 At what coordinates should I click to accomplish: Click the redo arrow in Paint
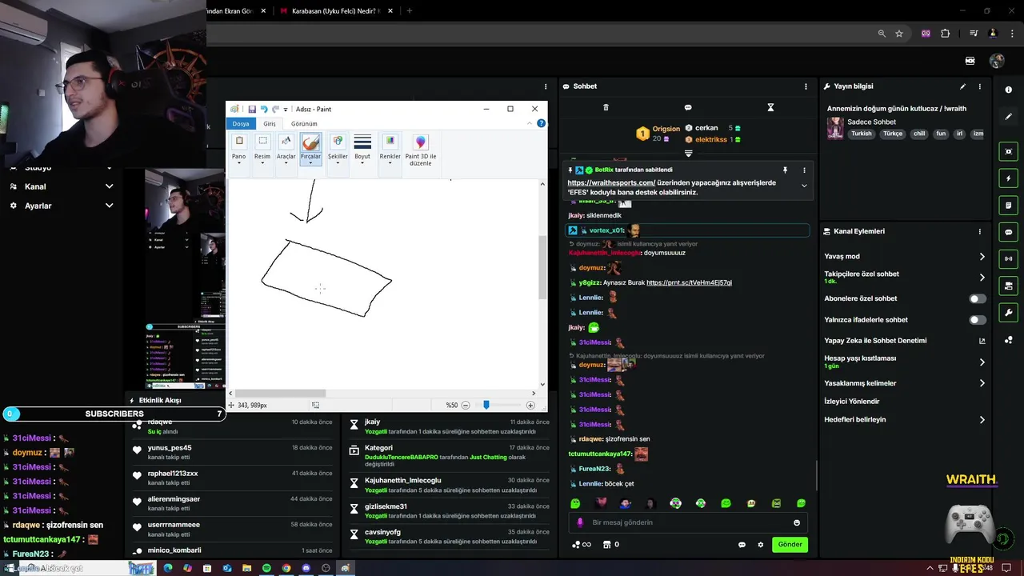coord(275,109)
